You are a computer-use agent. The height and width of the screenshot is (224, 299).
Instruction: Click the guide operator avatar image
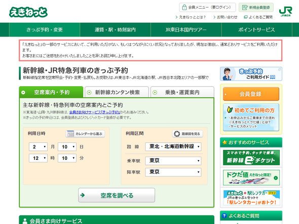228,74
